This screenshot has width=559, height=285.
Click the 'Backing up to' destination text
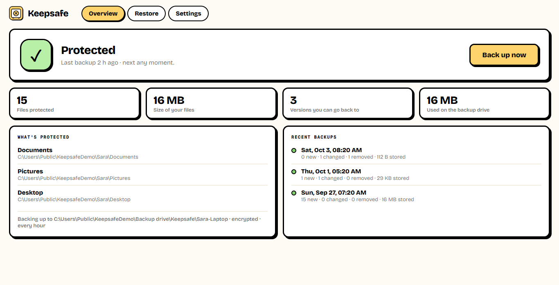pos(139,222)
